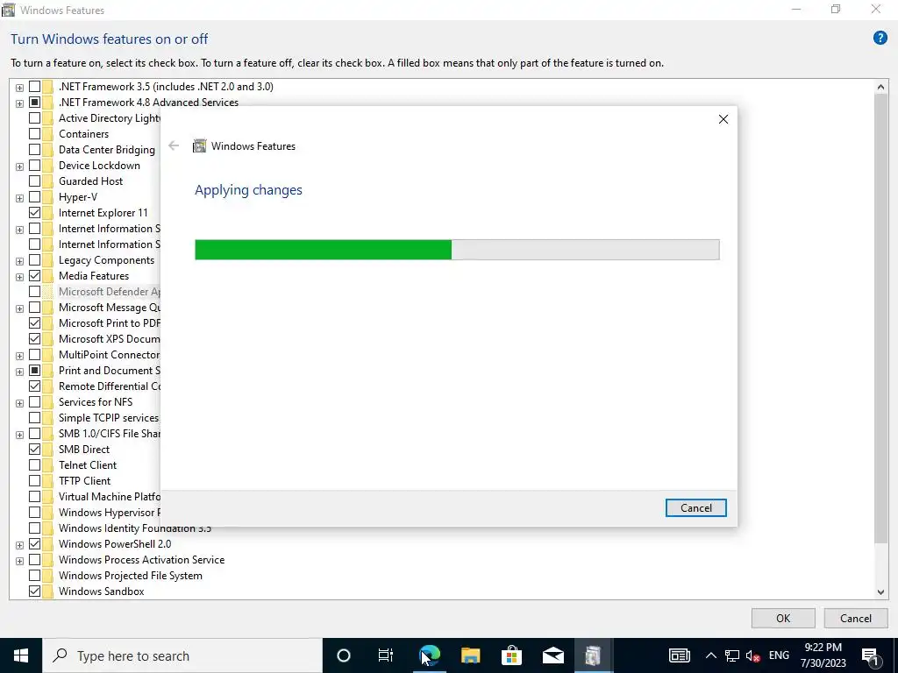Select Windows Process Activation Service label
Screen dimensions: 898x673
(141, 560)
